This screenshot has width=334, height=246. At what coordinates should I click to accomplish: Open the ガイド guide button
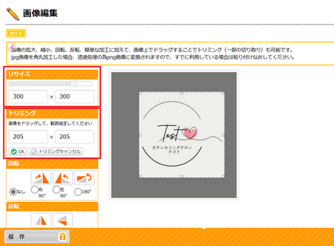[x=16, y=33]
